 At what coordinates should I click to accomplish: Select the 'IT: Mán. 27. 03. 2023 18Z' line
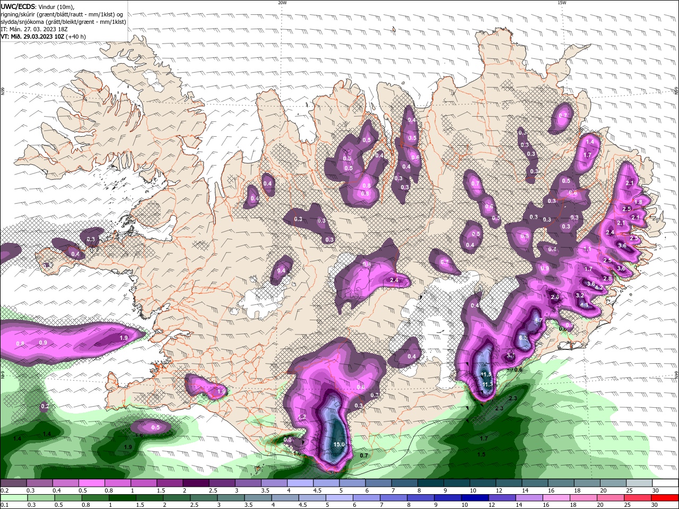(33, 29)
